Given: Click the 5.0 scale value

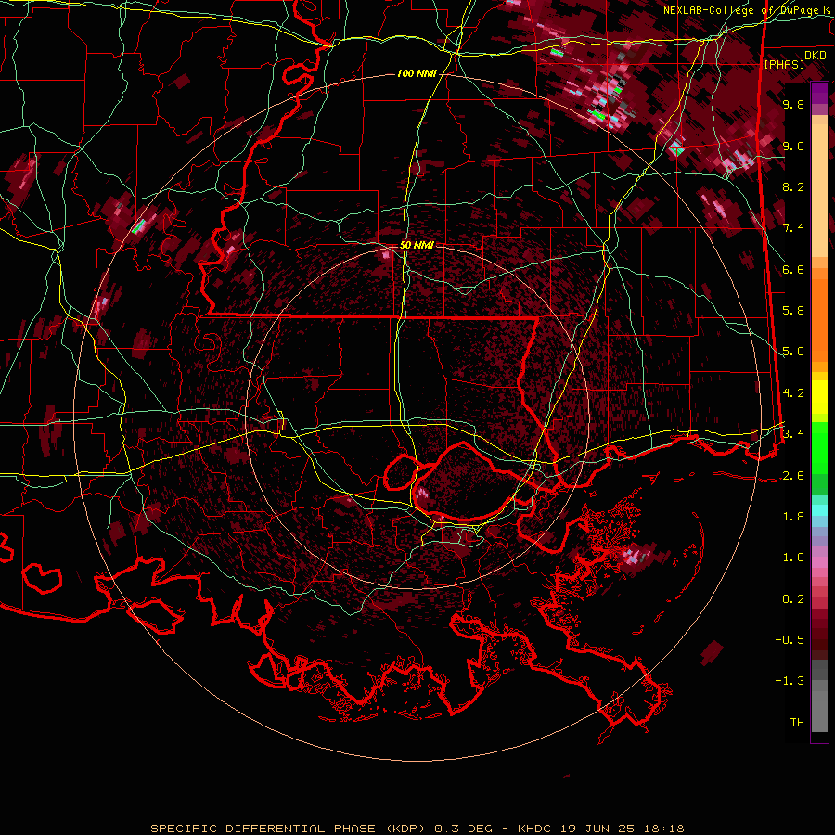Looking at the screenshot, I should coord(793,352).
